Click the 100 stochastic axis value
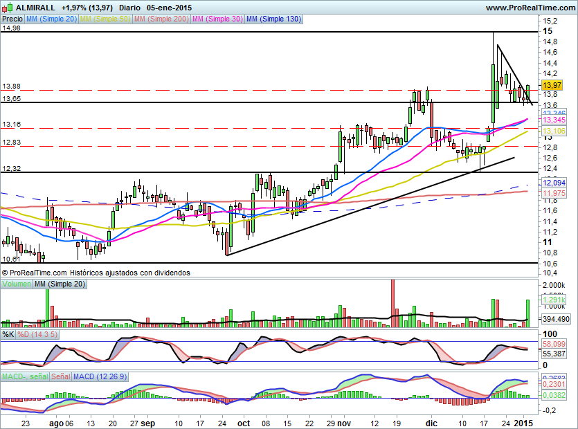Image resolution: width=578 pixels, height=429 pixels. click(550, 334)
